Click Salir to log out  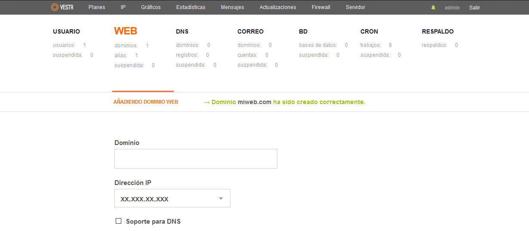click(474, 8)
